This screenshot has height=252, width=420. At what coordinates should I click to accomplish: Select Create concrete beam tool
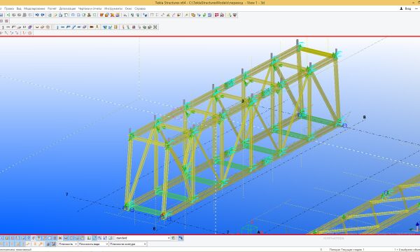coord(8,27)
